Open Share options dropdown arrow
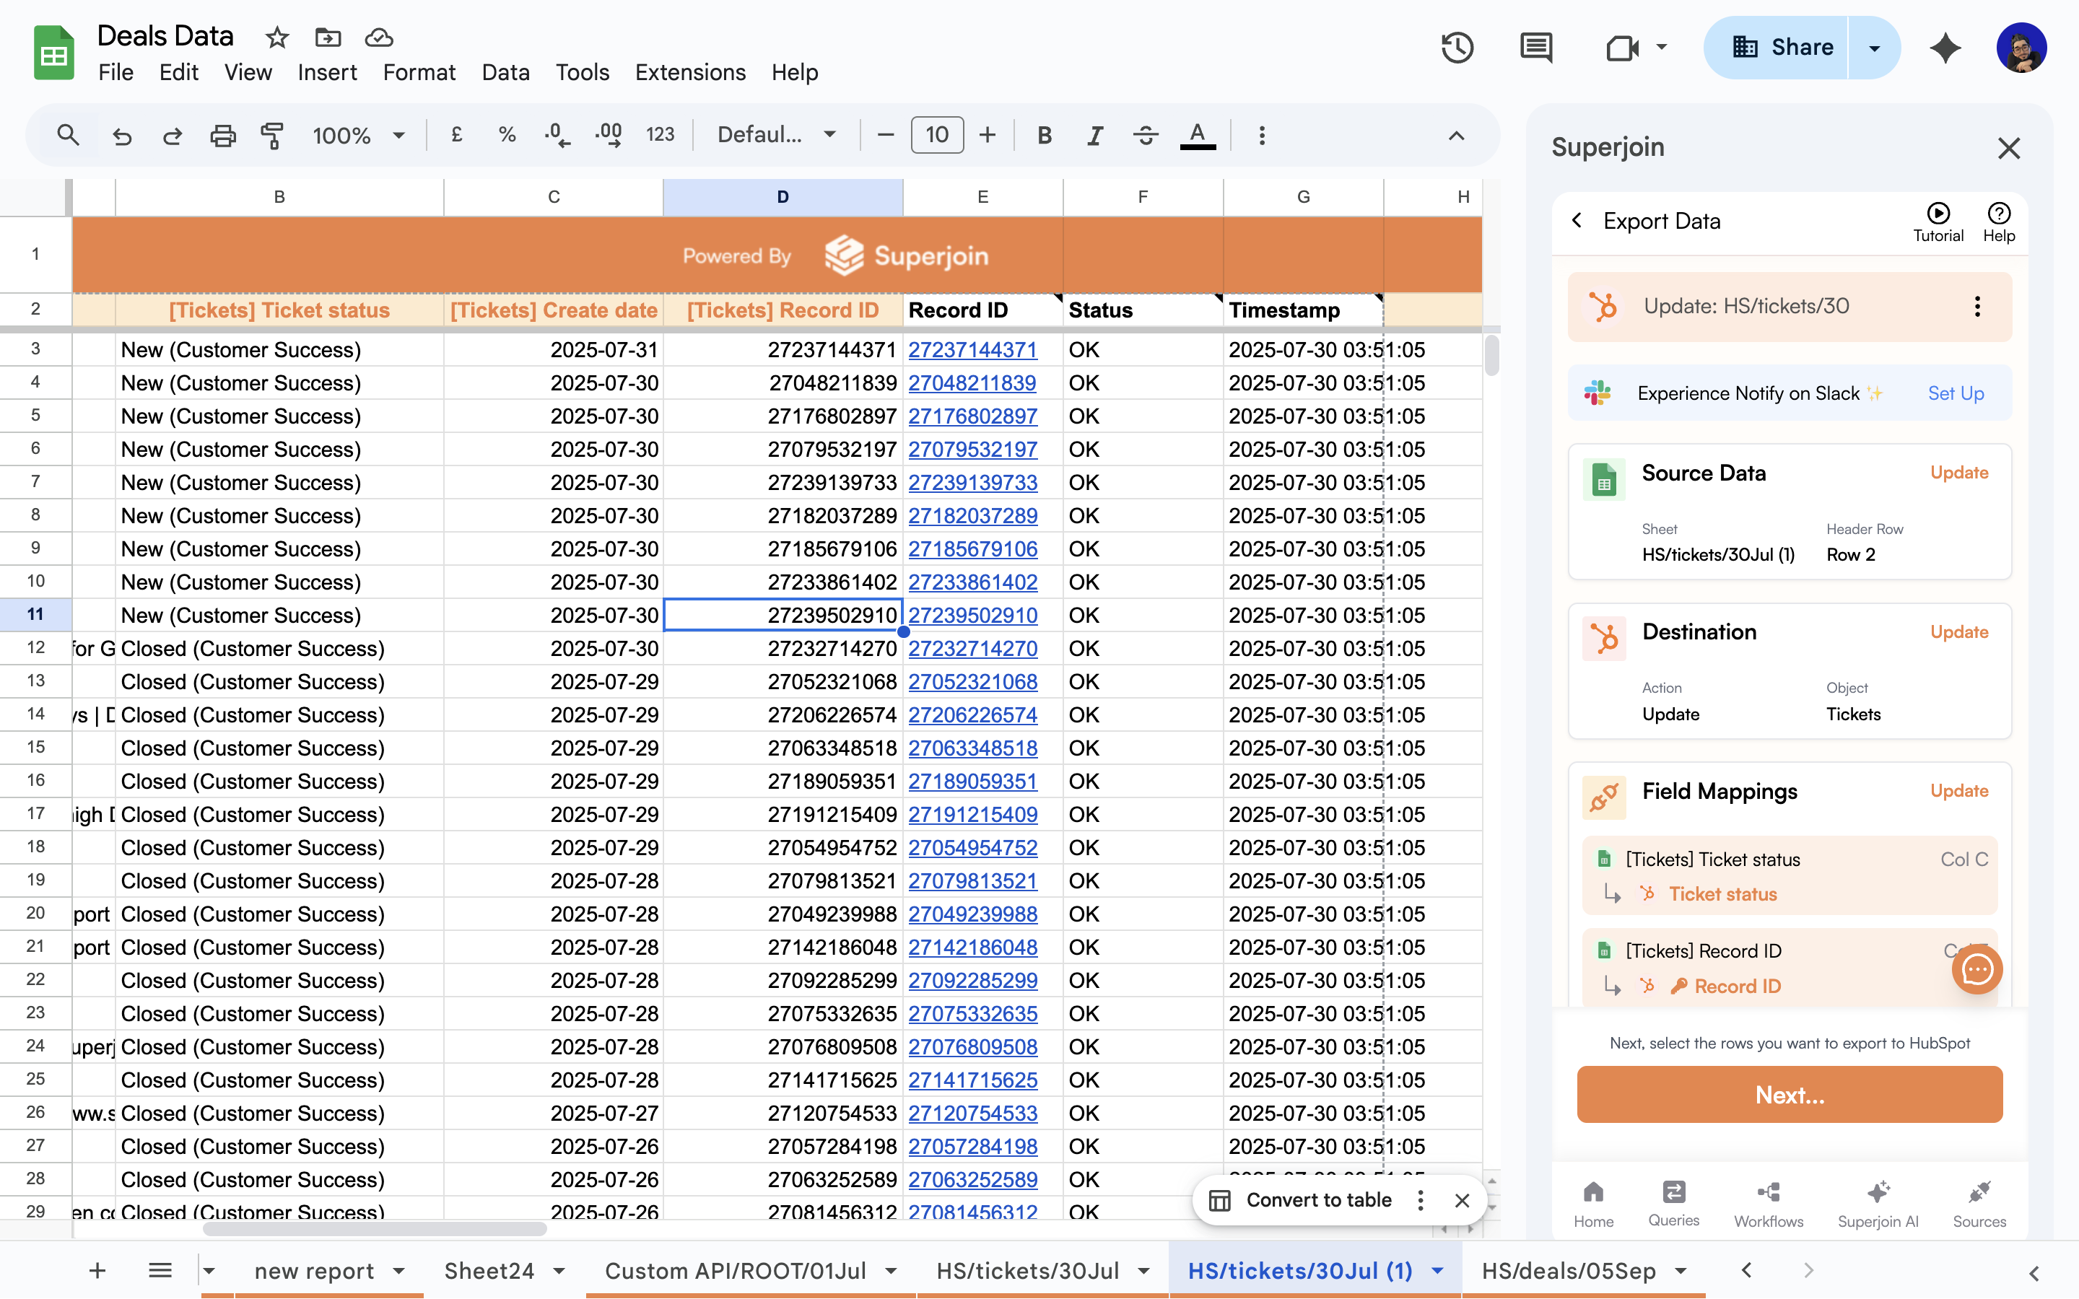2079x1299 pixels. tap(1875, 47)
